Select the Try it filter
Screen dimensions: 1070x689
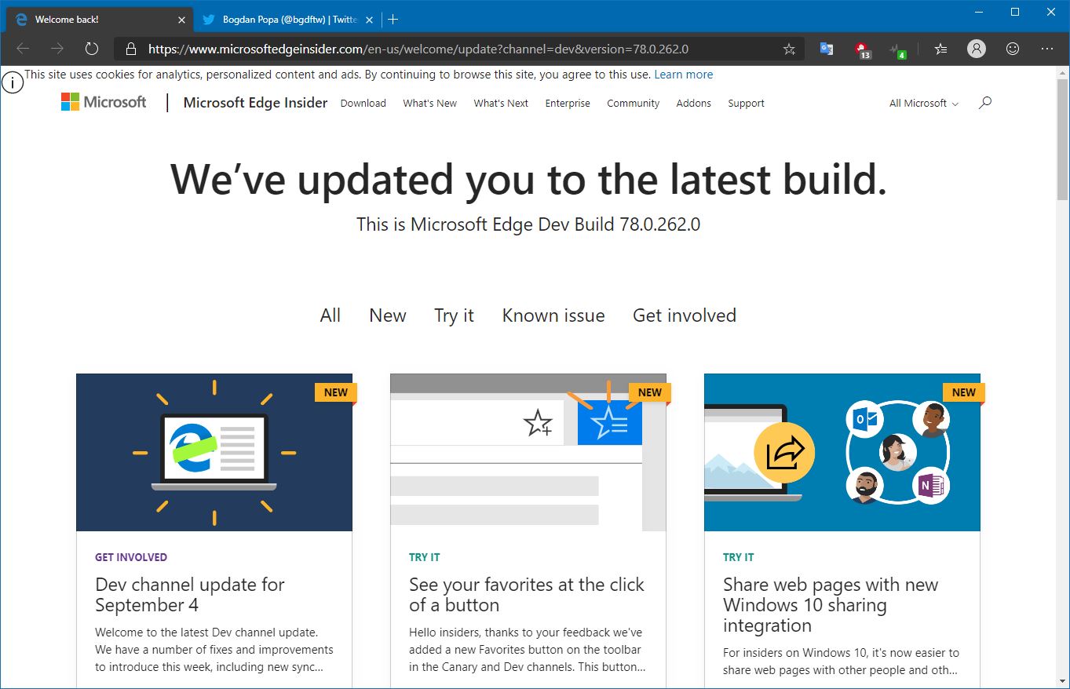click(455, 315)
